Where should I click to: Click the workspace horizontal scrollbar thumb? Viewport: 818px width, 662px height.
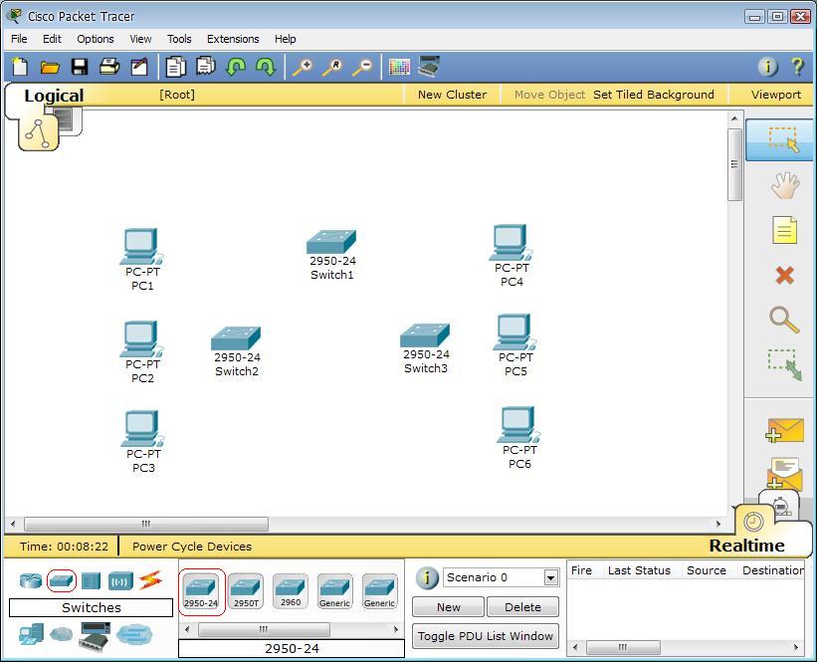tap(146, 524)
